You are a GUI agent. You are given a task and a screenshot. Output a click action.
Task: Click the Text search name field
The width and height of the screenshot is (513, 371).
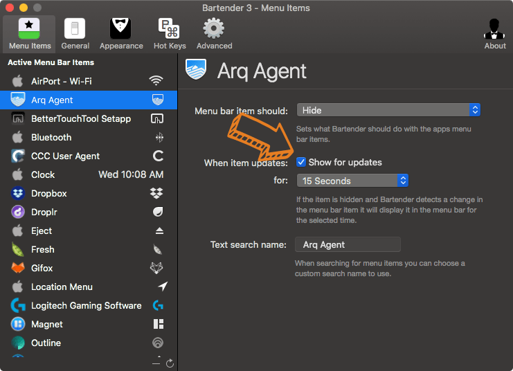pyautogui.click(x=348, y=245)
